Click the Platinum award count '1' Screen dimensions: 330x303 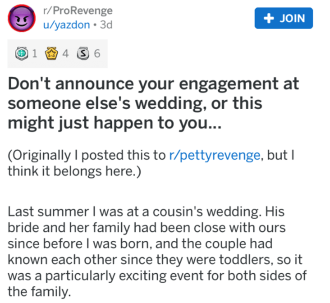pos(35,54)
